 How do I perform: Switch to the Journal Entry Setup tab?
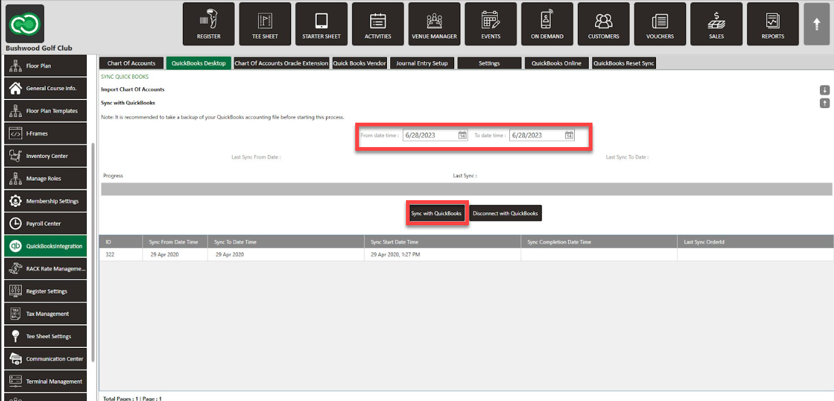[421, 63]
